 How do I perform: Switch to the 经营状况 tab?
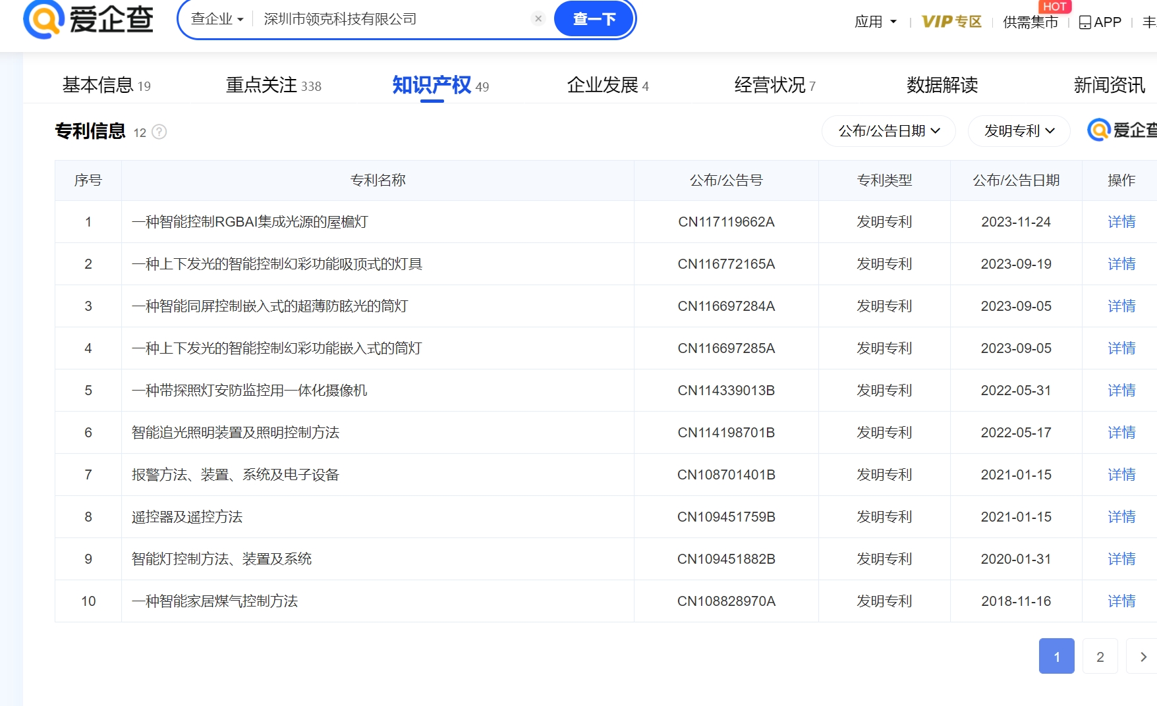point(774,85)
